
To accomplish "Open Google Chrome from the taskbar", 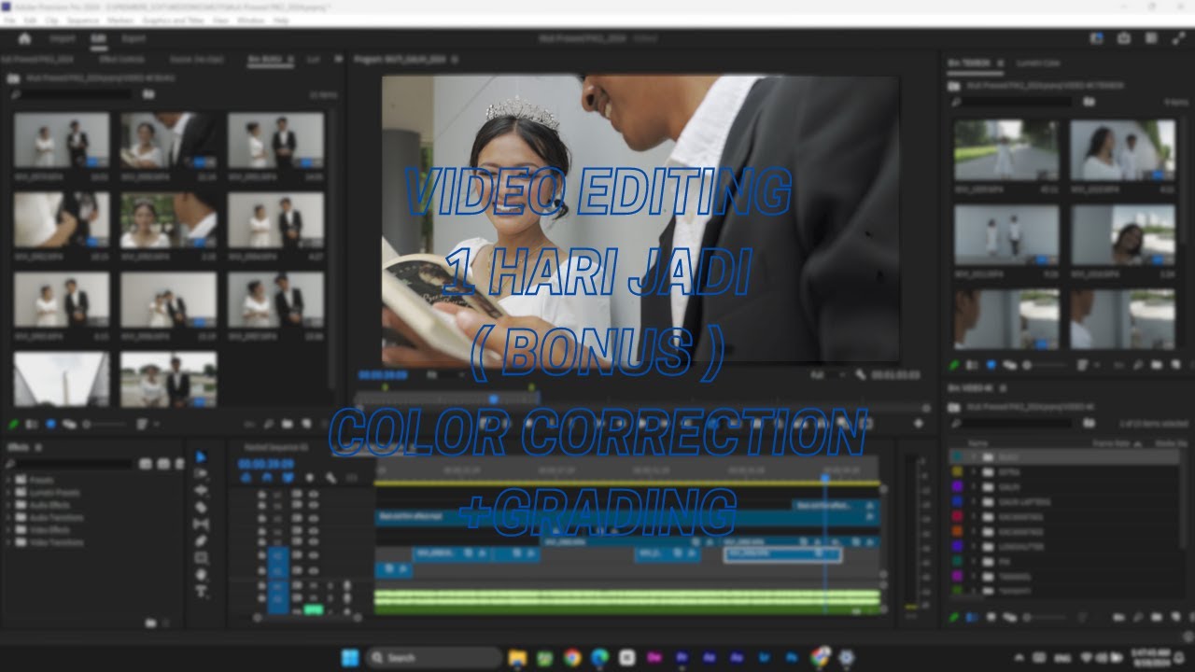I will (572, 657).
